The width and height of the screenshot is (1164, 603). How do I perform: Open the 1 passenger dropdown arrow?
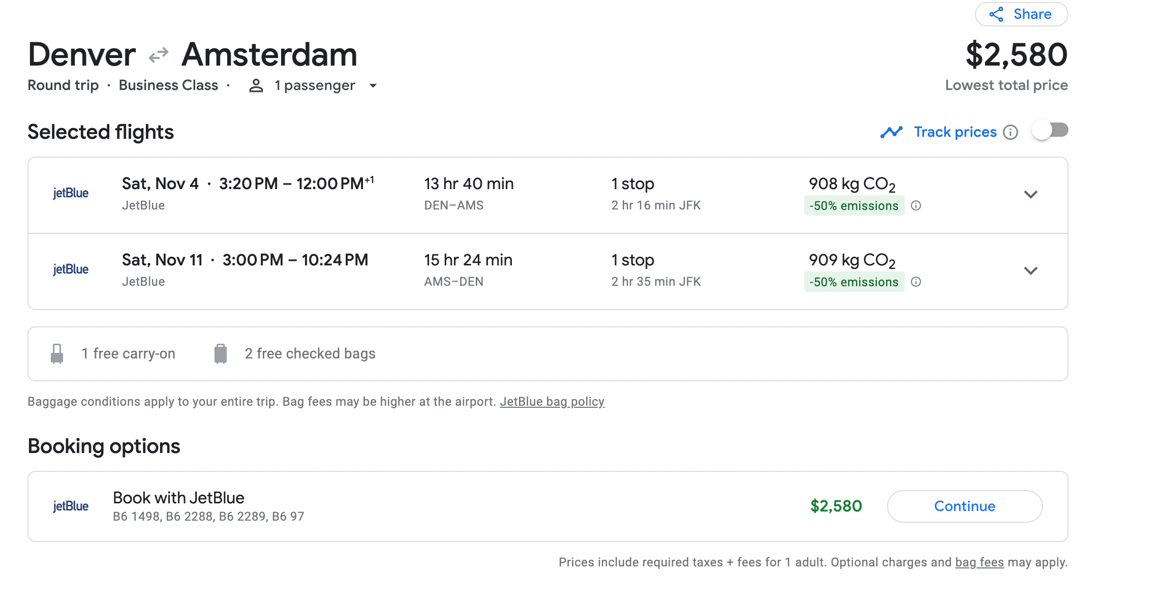pos(373,85)
